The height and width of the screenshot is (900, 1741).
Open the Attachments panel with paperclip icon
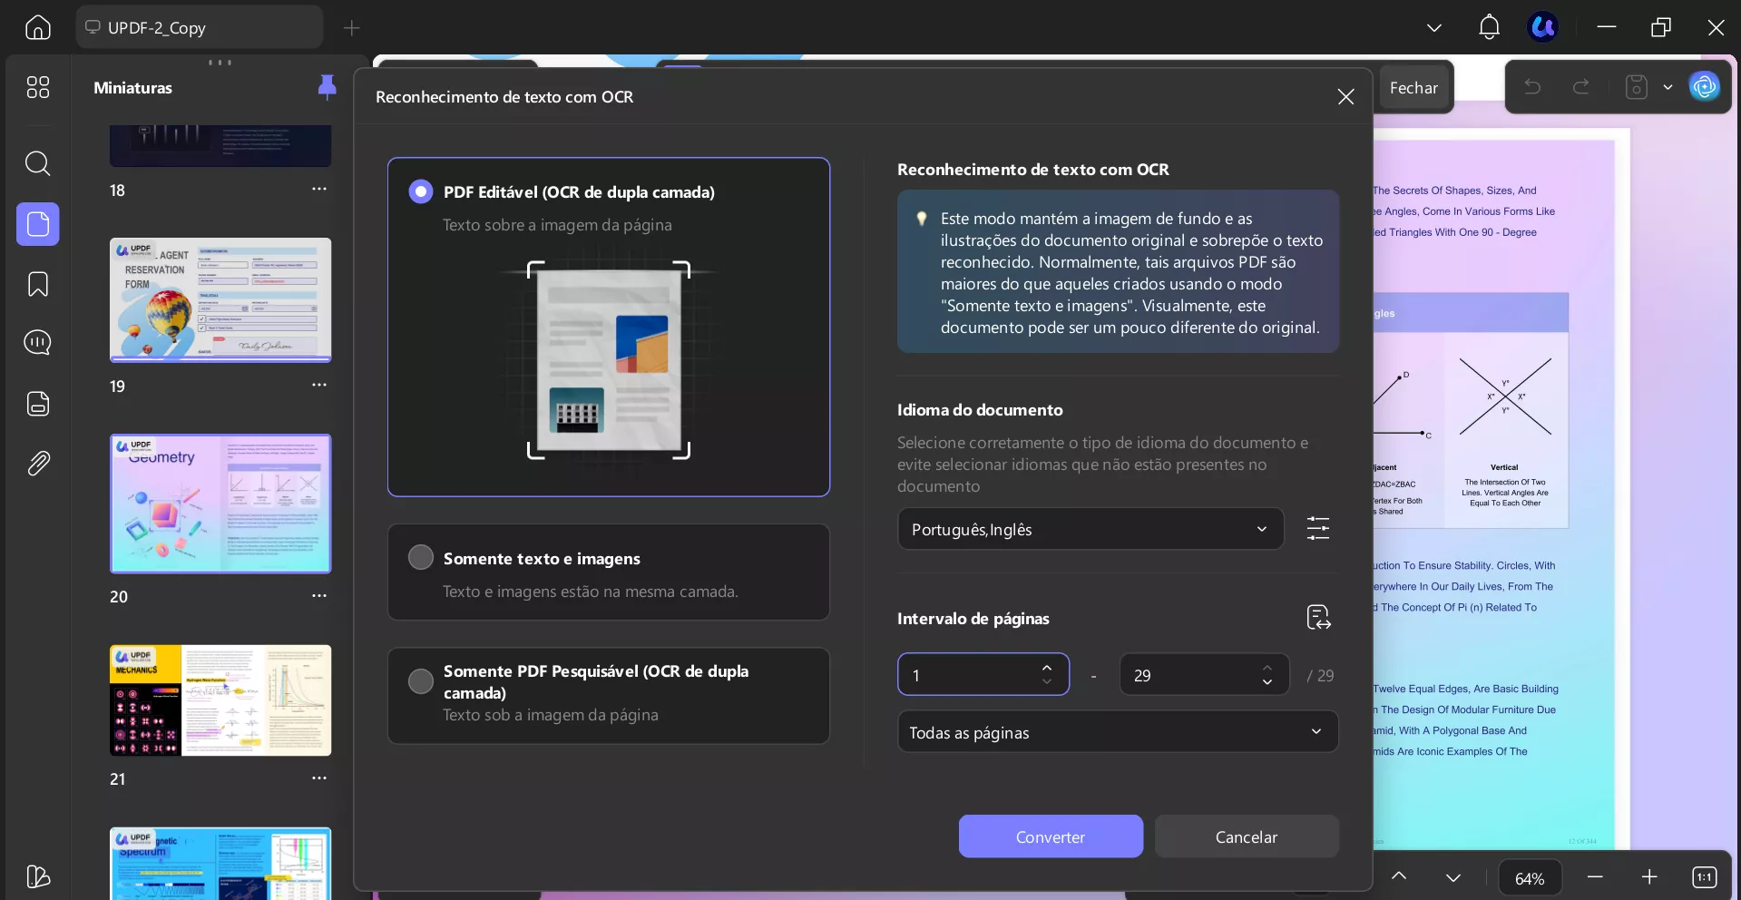click(37, 463)
